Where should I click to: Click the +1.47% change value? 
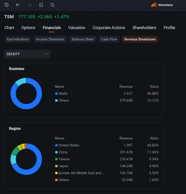pos(62,17)
